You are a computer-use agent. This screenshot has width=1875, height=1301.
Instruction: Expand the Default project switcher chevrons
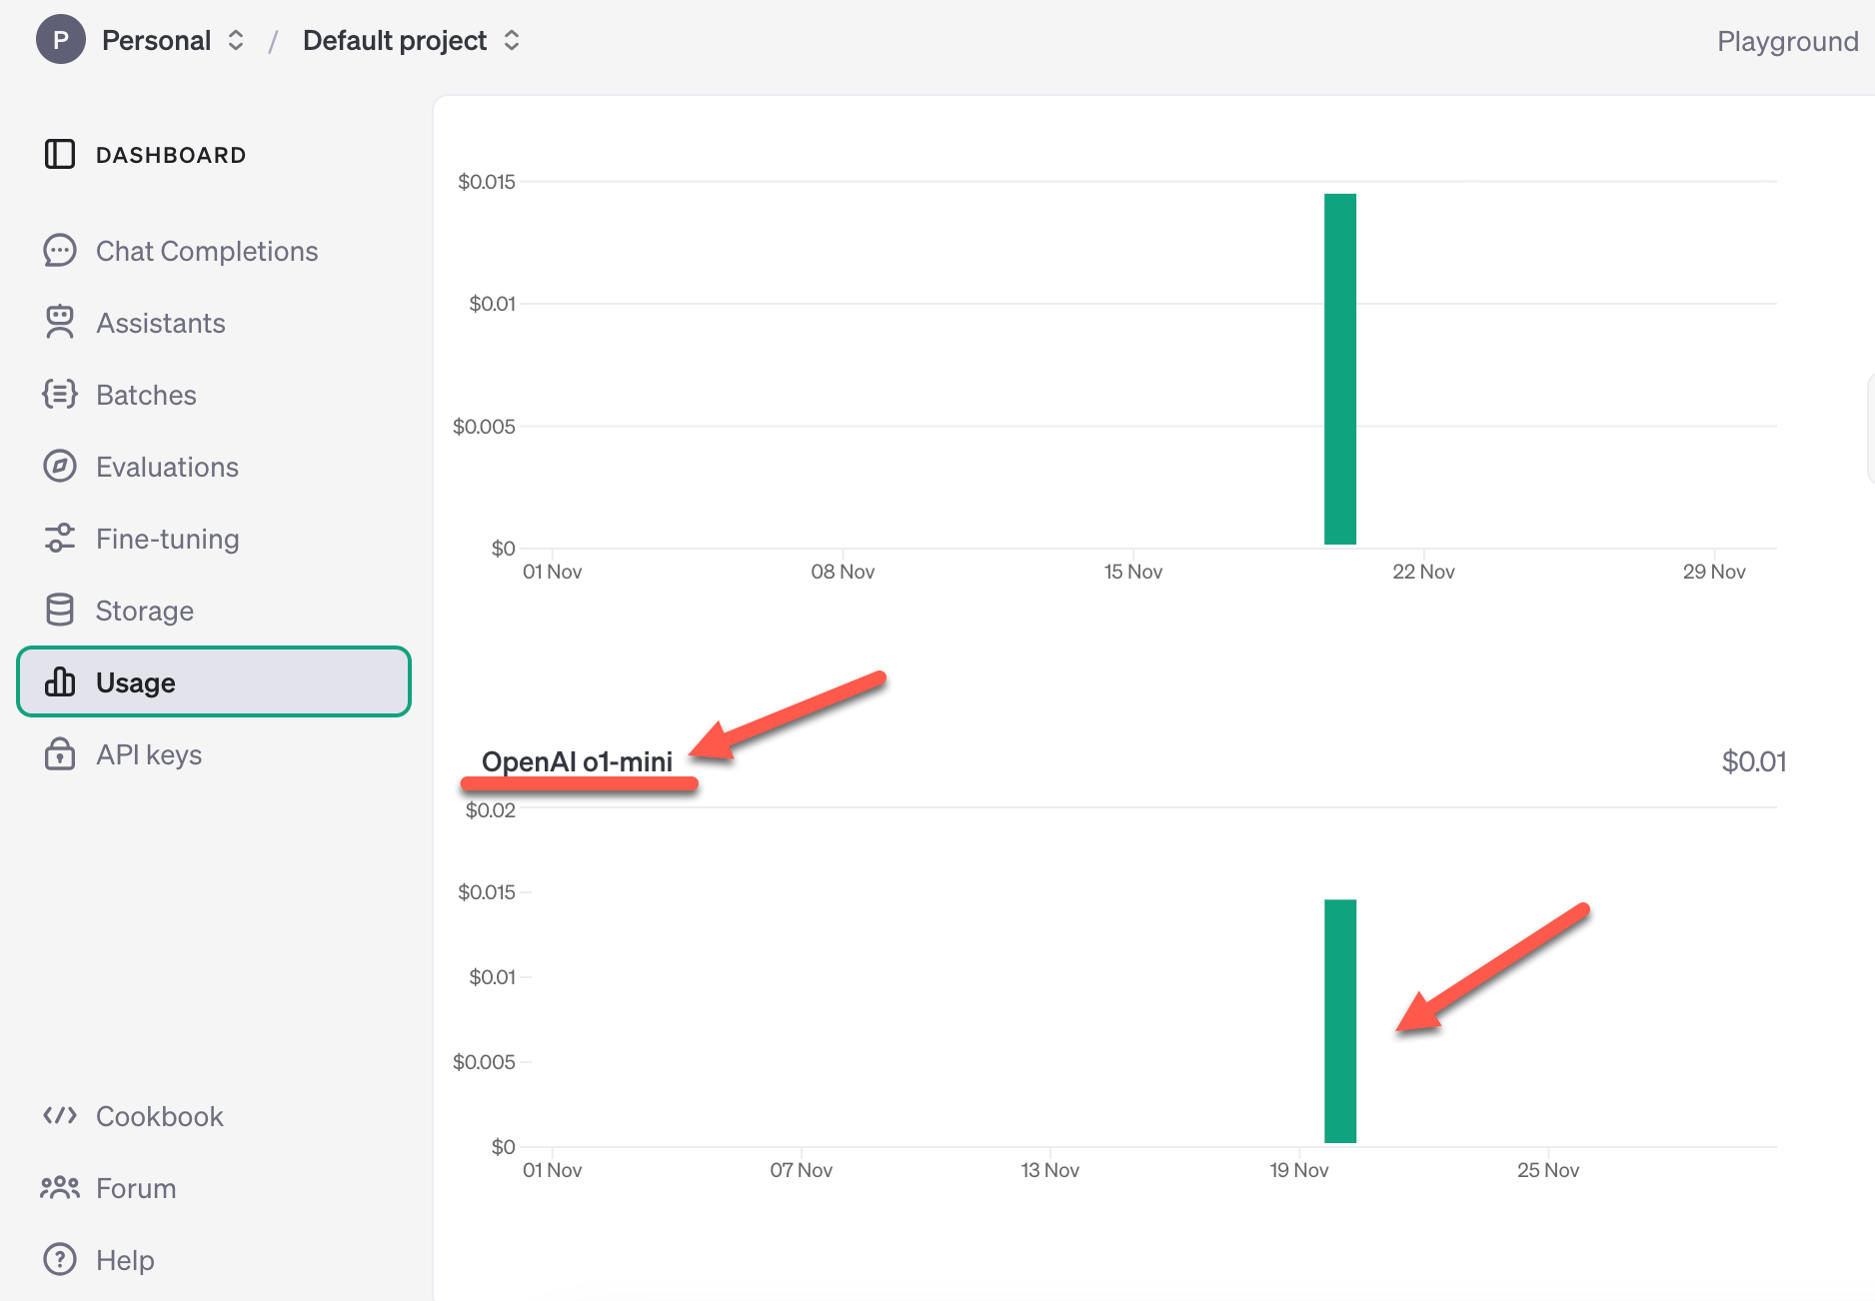click(512, 41)
